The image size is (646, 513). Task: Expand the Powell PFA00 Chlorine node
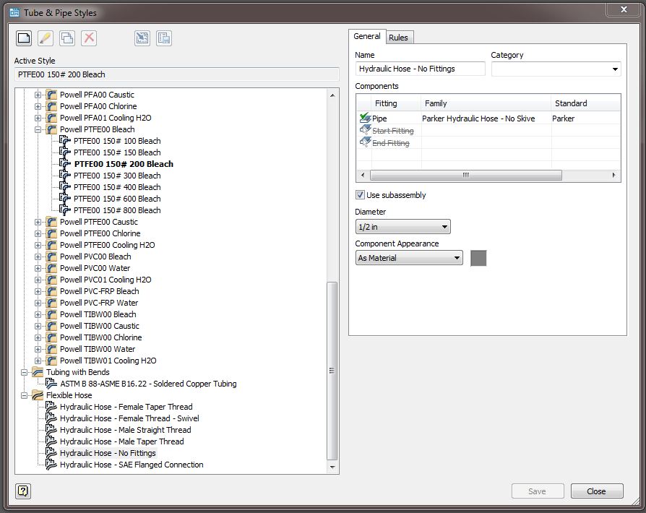(x=38, y=106)
